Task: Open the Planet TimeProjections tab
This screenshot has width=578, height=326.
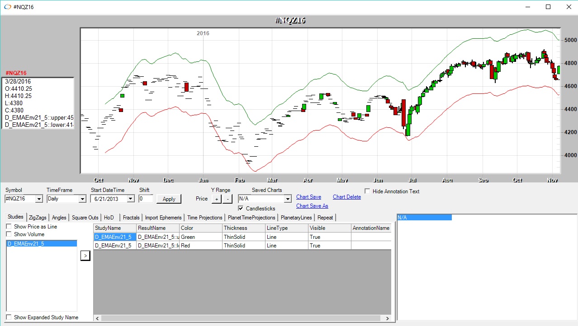Action: (251, 218)
